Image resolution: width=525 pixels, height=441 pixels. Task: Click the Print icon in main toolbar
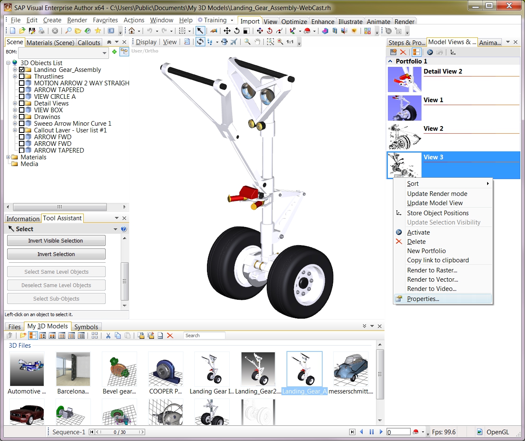(x=42, y=31)
